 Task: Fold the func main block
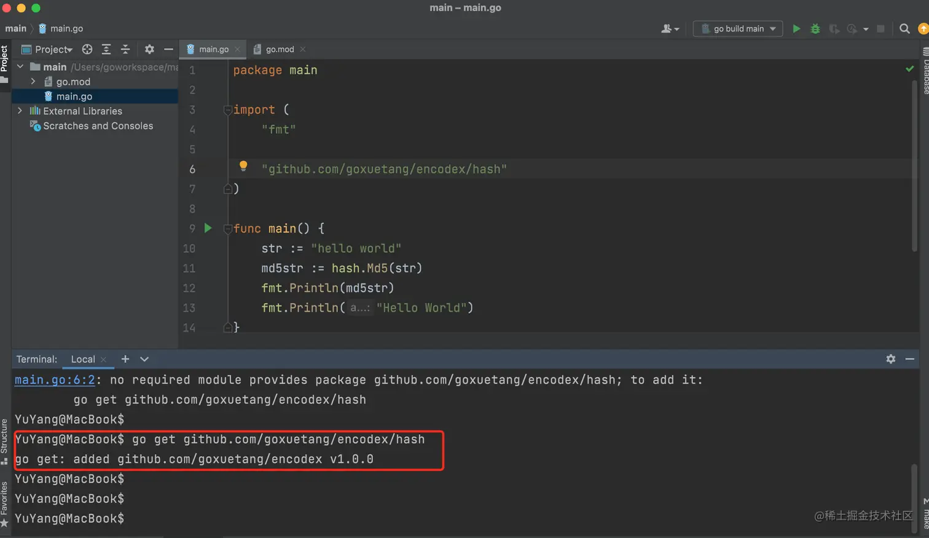click(x=227, y=229)
